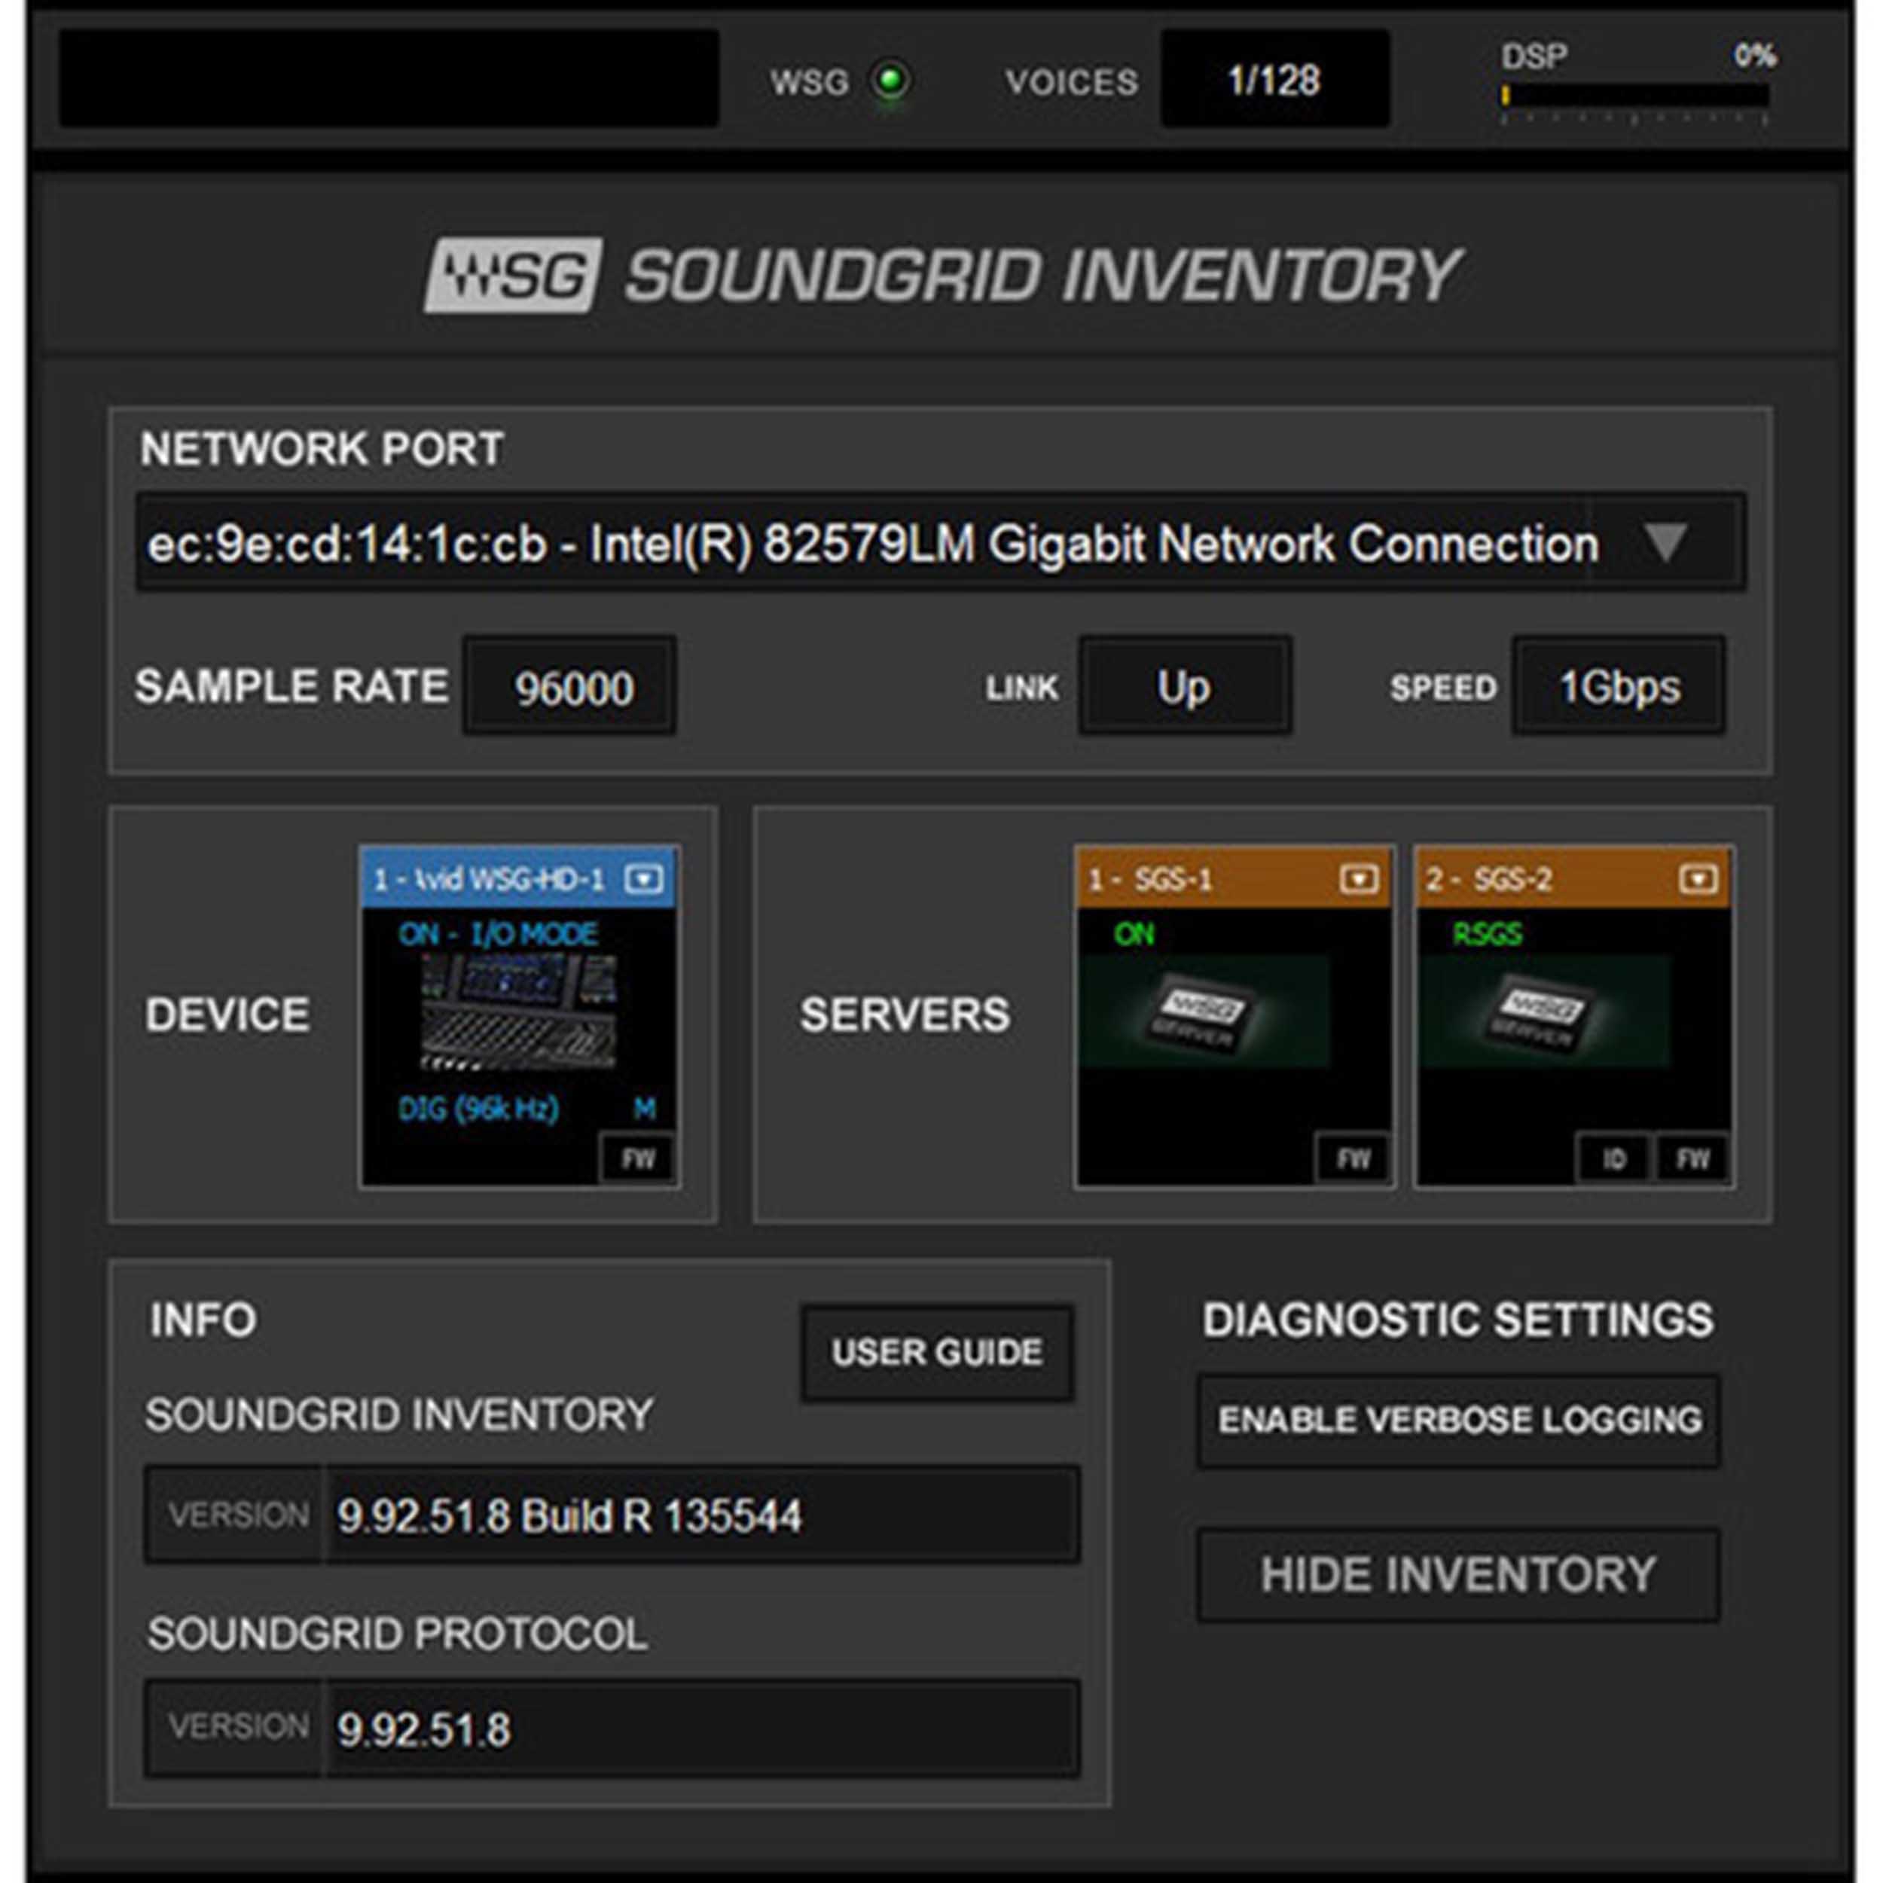Click the network port field showing Intel(R) 82579LM

[939, 543]
